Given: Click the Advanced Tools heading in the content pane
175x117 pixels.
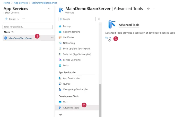Looking at the screenshot, I should pos(129,25).
